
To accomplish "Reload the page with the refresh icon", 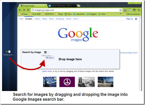I will click(x=28, y=10).
